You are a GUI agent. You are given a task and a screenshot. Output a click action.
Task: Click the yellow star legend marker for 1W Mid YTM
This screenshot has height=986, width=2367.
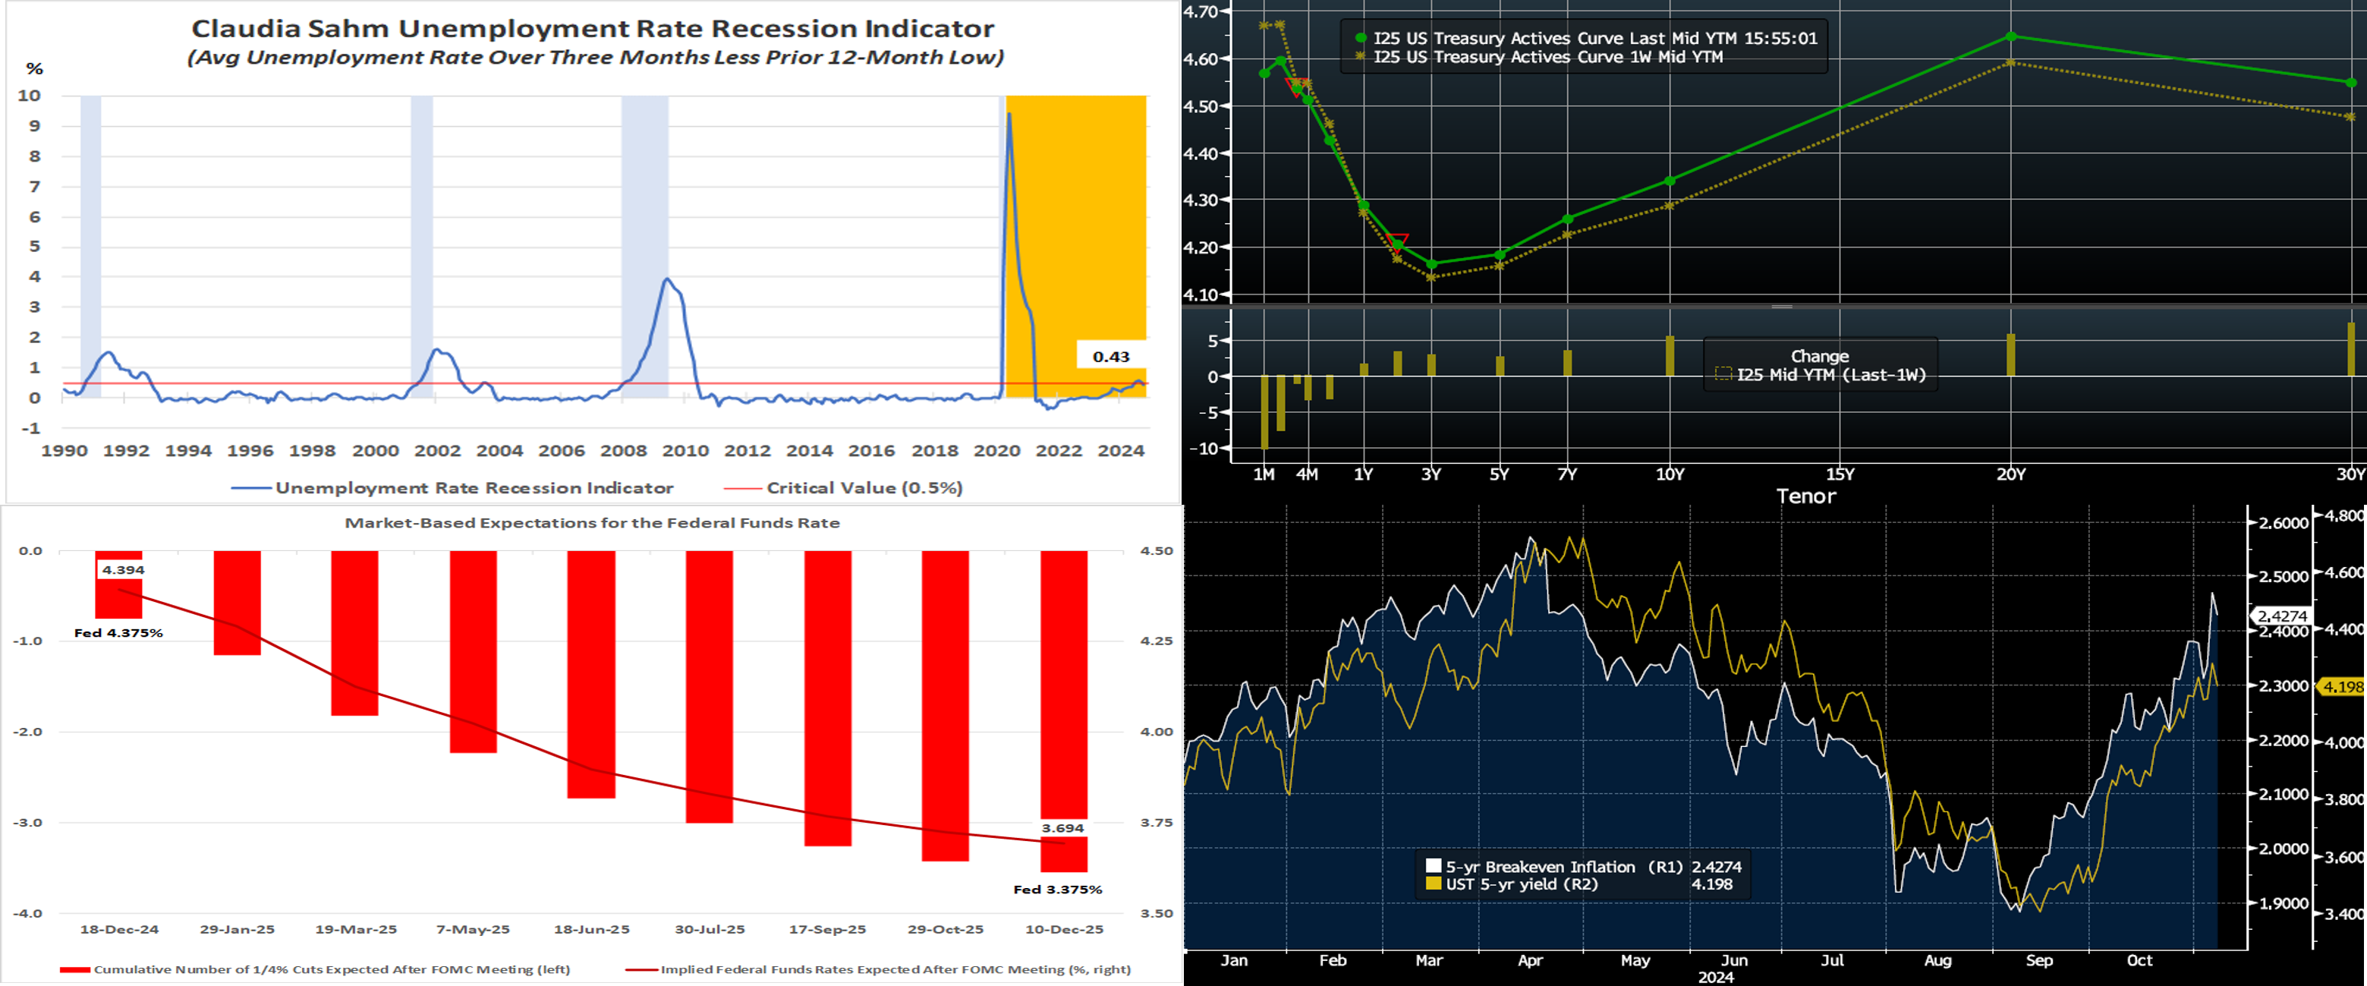(1361, 57)
